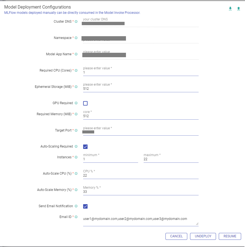This screenshot has height=247, width=245.
Task: Click the UNDEPLOY button
Action: coord(203,236)
